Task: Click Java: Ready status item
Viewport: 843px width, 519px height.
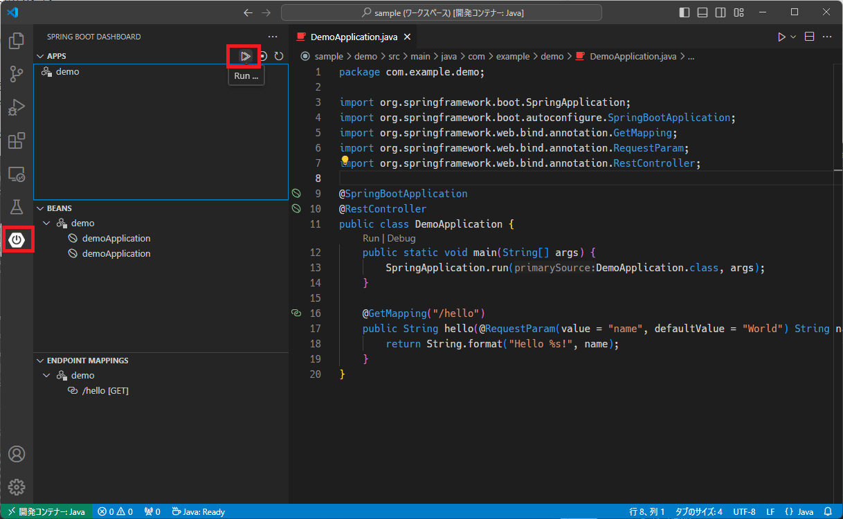Action: coord(199,512)
